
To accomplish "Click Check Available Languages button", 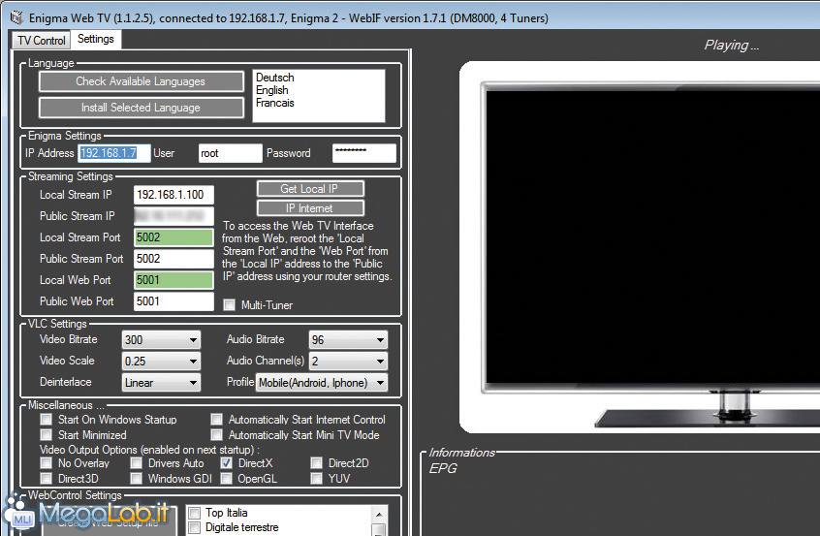I will click(141, 81).
